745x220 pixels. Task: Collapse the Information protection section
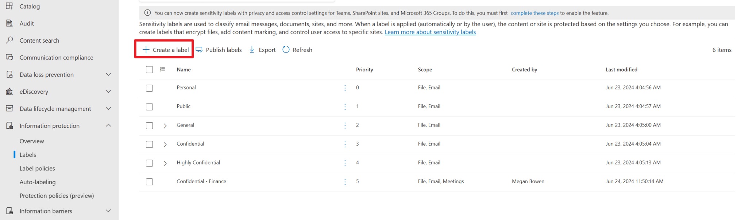coord(108,125)
